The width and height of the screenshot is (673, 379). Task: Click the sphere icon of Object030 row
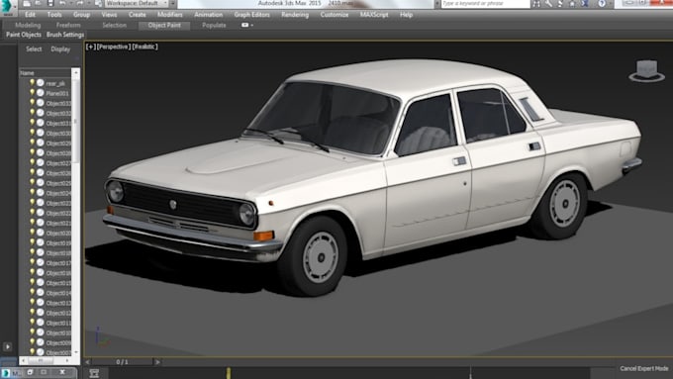(x=40, y=133)
